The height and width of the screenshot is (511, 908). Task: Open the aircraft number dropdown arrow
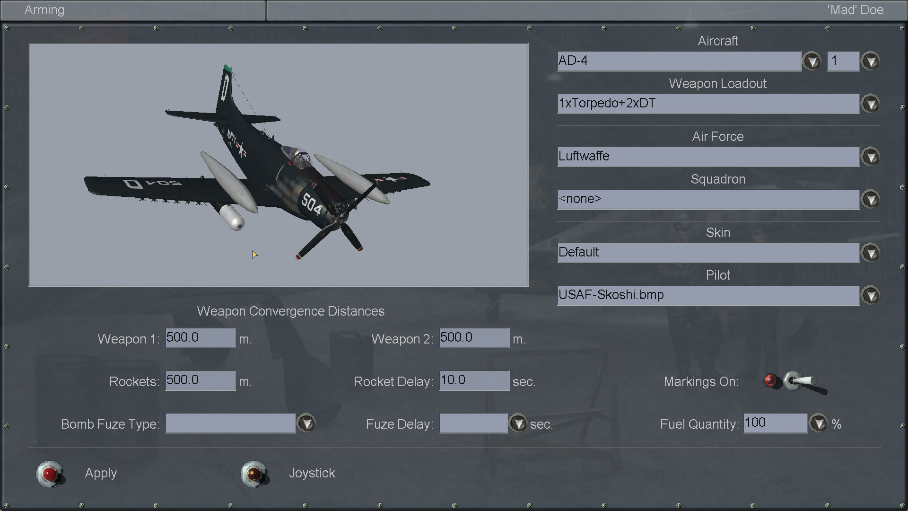pos(871,62)
